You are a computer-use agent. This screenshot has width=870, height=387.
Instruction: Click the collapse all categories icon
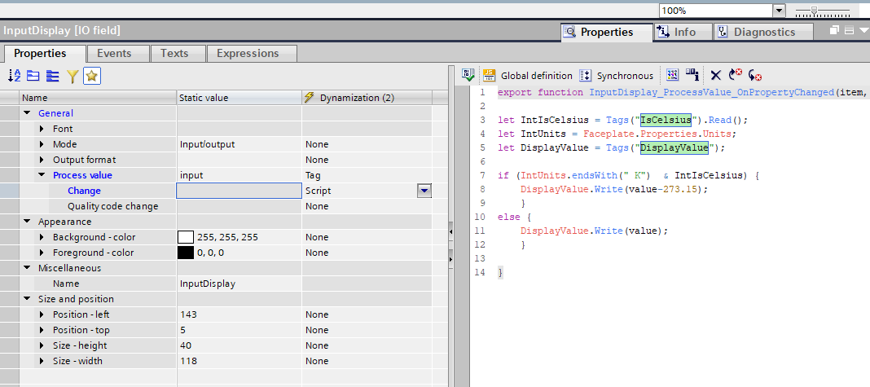(33, 76)
